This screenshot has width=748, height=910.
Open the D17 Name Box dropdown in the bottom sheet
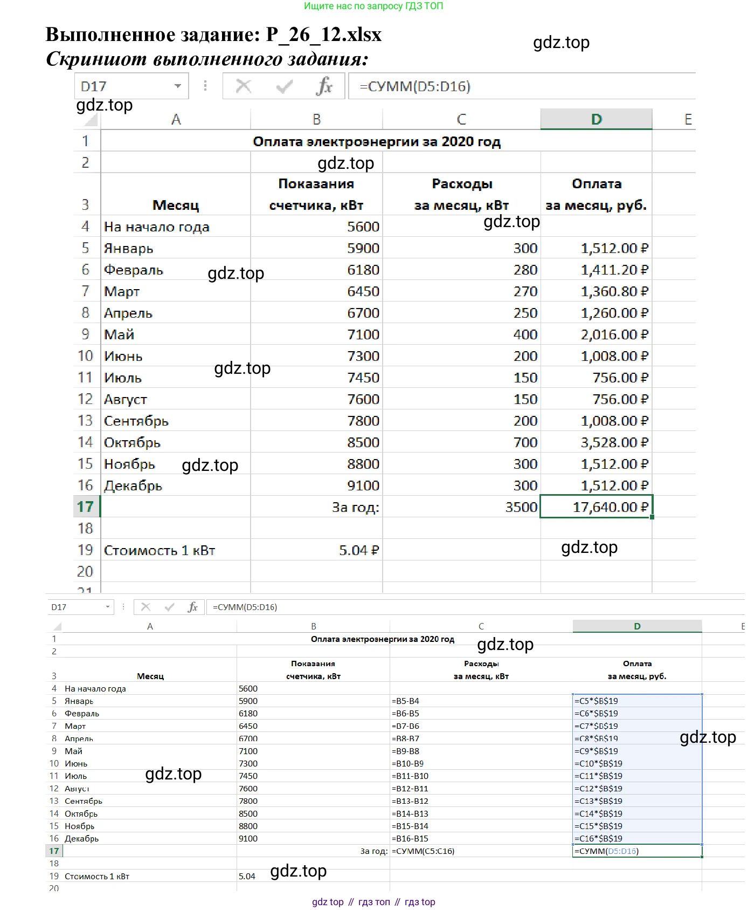108,607
